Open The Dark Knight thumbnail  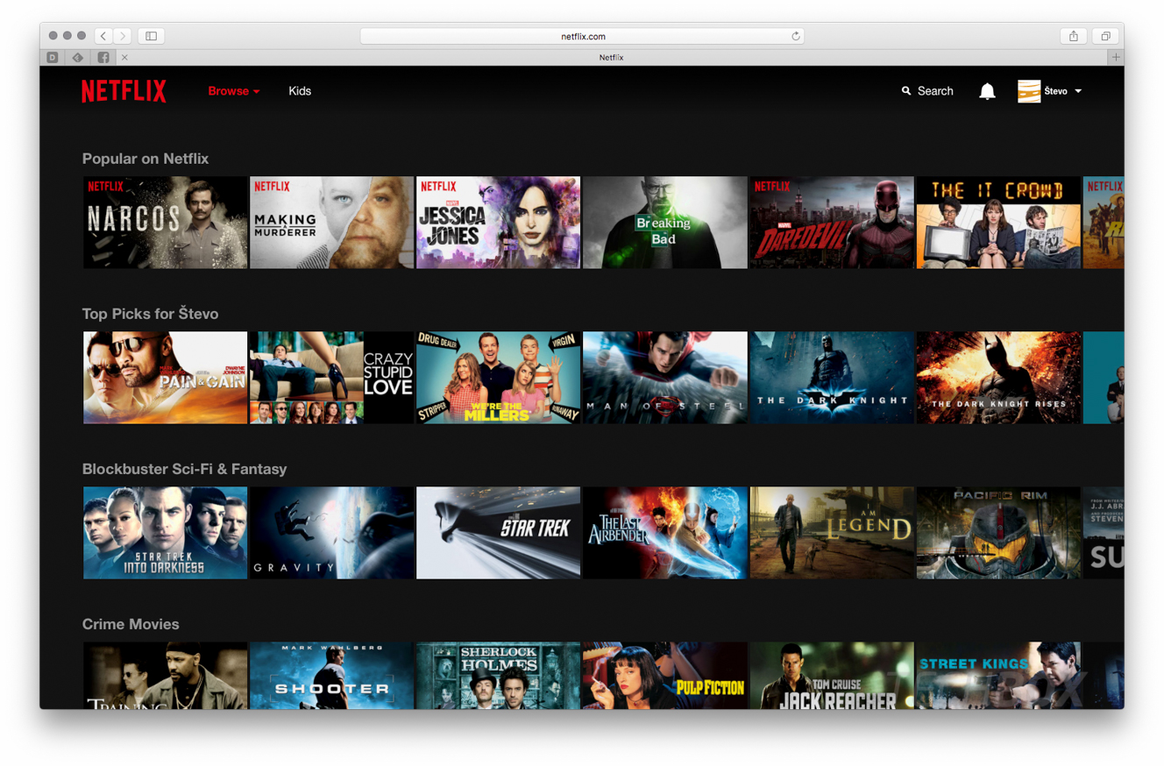[832, 378]
